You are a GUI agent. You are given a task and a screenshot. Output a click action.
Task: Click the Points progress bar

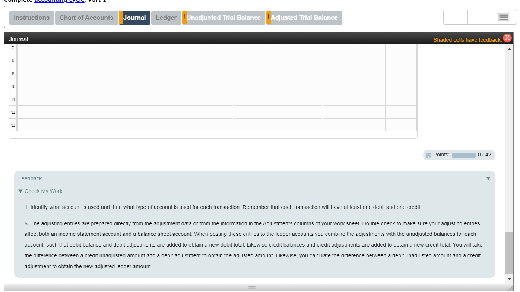tap(463, 155)
